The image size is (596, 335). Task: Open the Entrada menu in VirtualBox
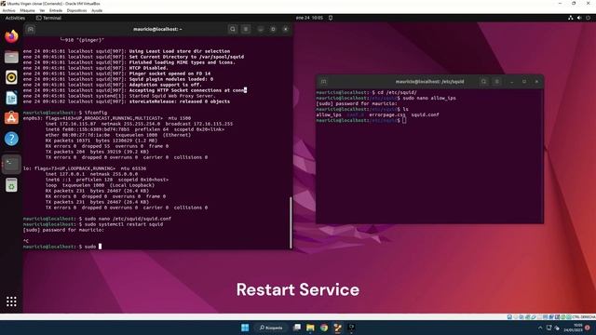pyautogui.click(x=56, y=10)
